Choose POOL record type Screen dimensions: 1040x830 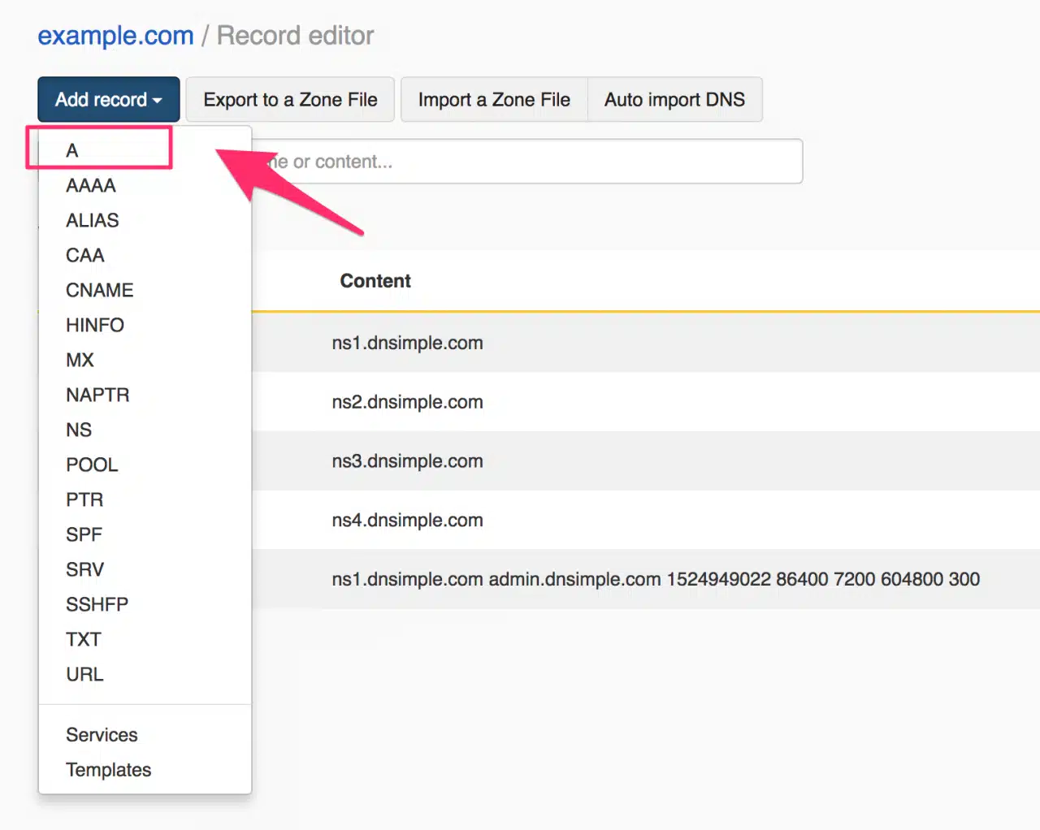[x=145, y=465]
